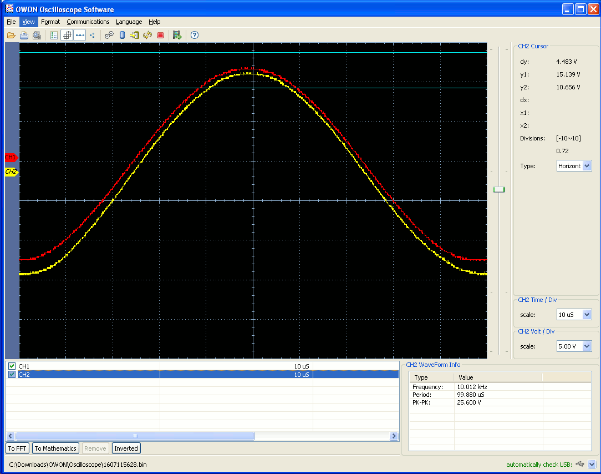
Task: Click the PK-PK 25.600 V value
Action: coord(469,402)
